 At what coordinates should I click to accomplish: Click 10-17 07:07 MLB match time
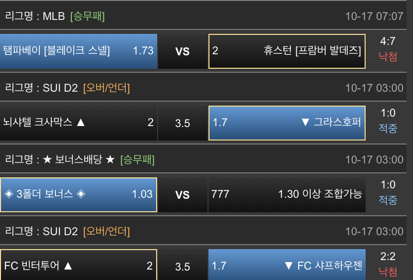click(374, 16)
